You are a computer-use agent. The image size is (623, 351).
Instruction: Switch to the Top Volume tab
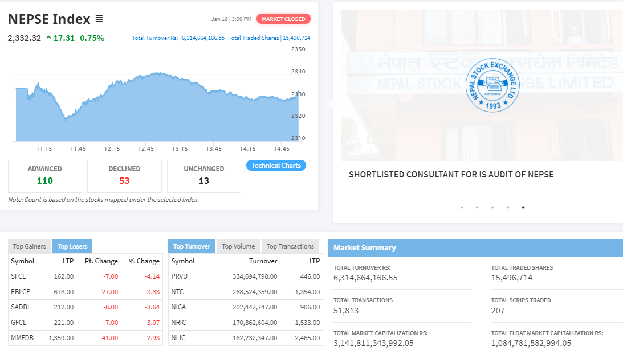tap(238, 246)
